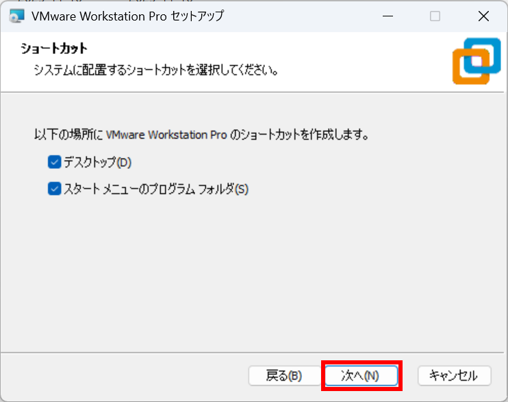Click the text システムに配置するショートカットを選択してください。
Viewport: 508px width, 402px height.
point(157,70)
